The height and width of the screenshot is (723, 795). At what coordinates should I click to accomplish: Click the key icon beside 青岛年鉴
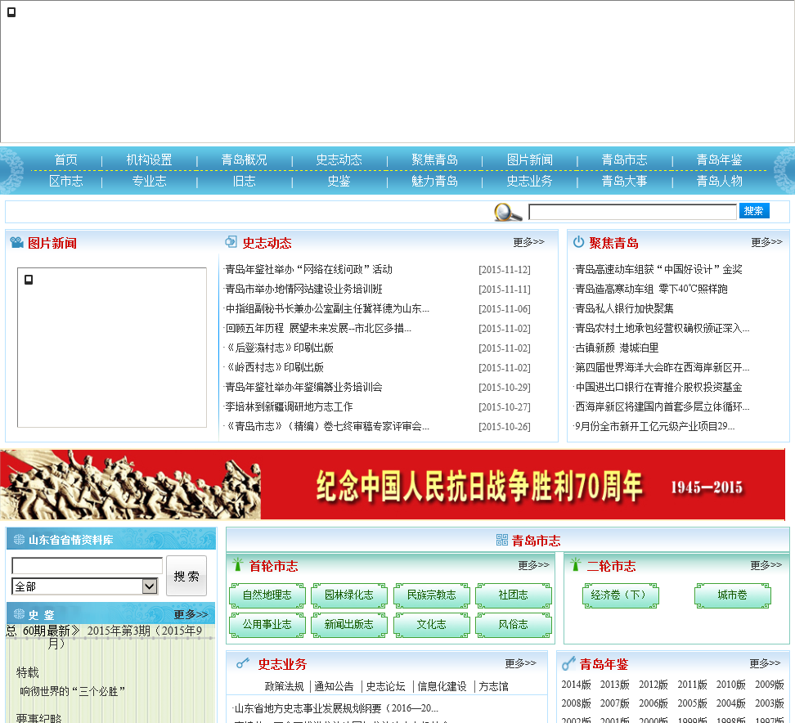pyautogui.click(x=568, y=663)
